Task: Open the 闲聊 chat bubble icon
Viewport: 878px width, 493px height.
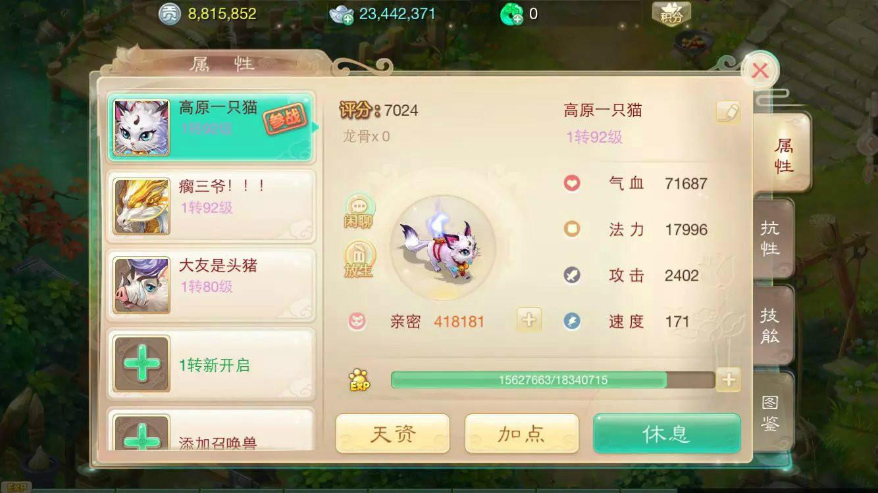Action: [359, 211]
